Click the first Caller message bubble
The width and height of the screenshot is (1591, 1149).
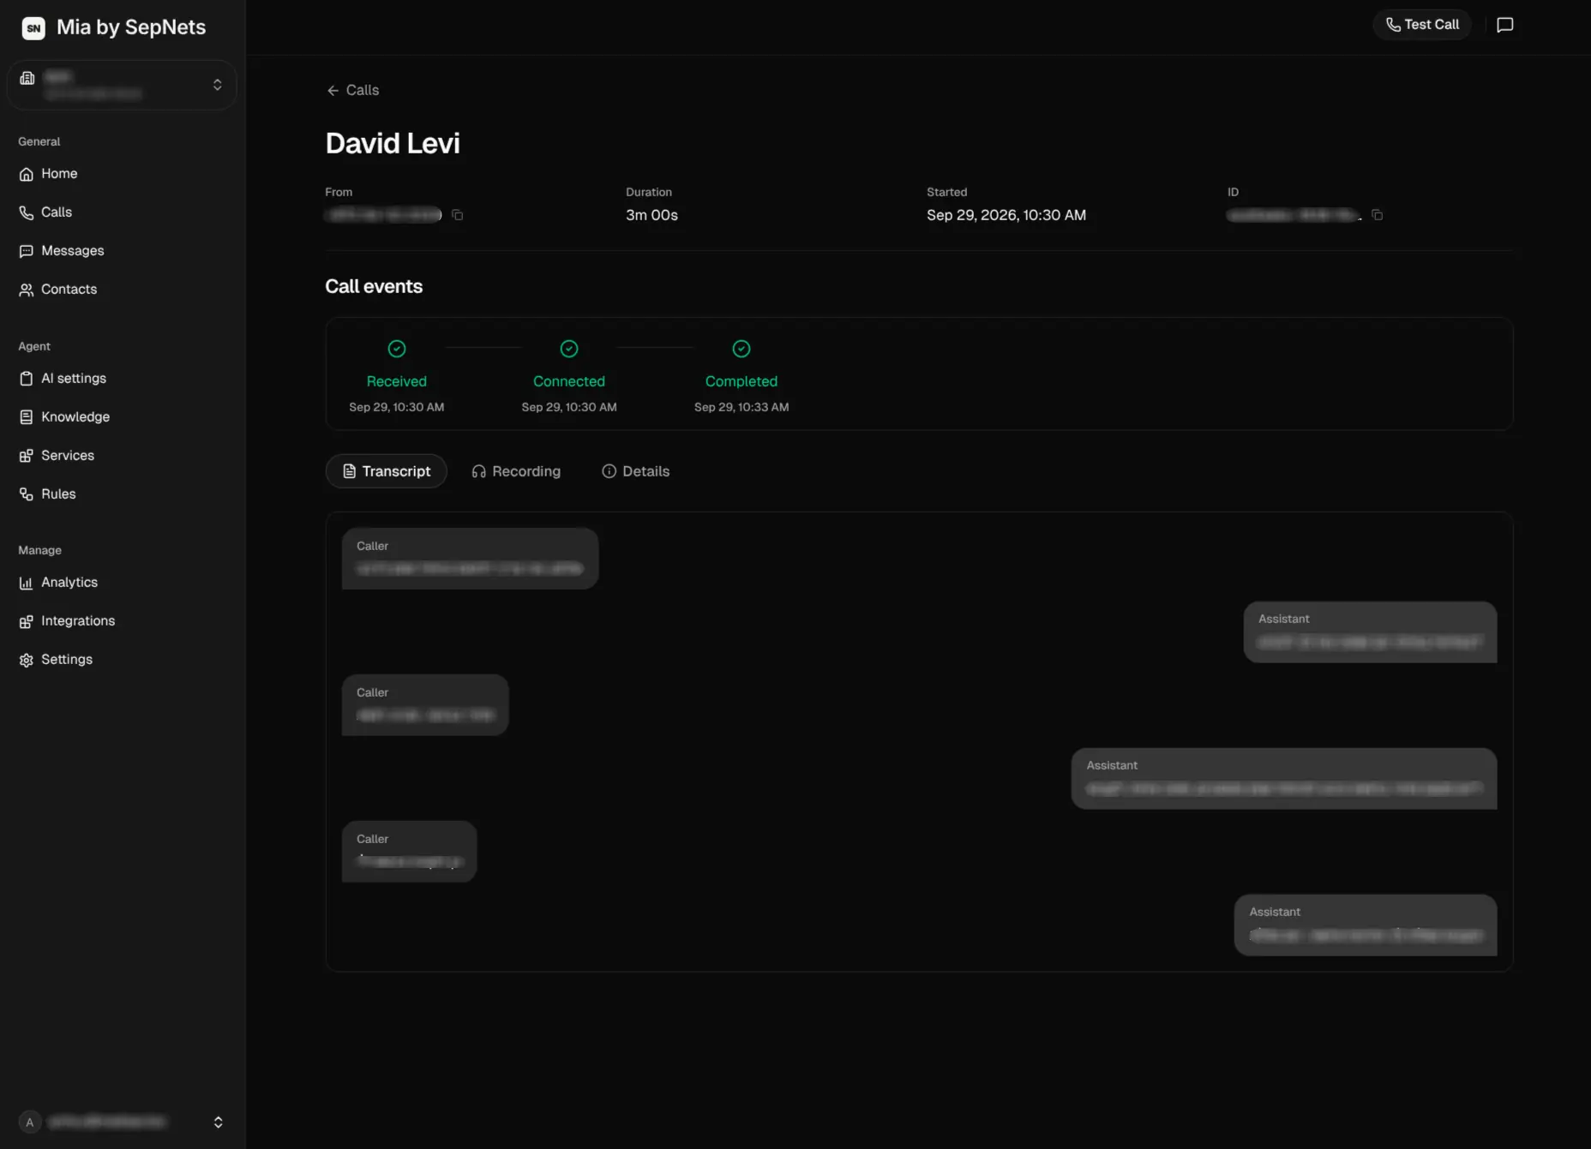470,559
